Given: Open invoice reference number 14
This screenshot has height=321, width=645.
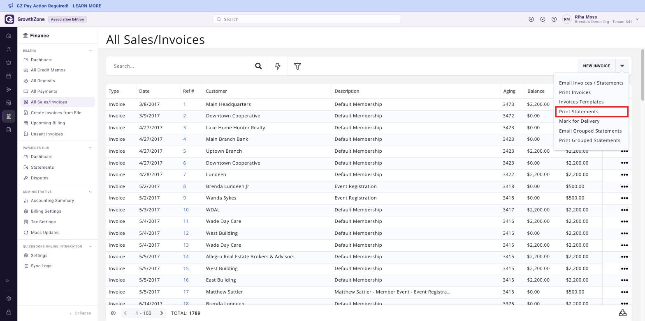Looking at the screenshot, I should 186,257.
